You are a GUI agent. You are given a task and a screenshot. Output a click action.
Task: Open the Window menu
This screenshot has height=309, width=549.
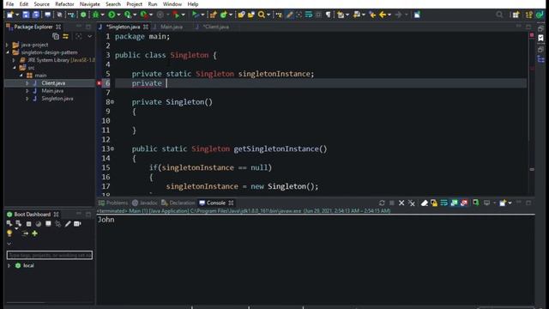pyautogui.click(x=172, y=4)
